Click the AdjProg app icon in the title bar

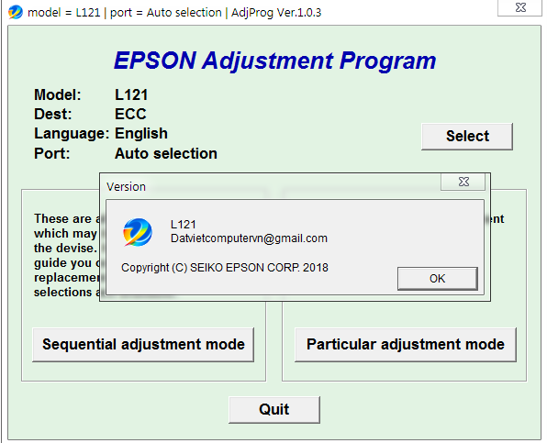pos(16,12)
